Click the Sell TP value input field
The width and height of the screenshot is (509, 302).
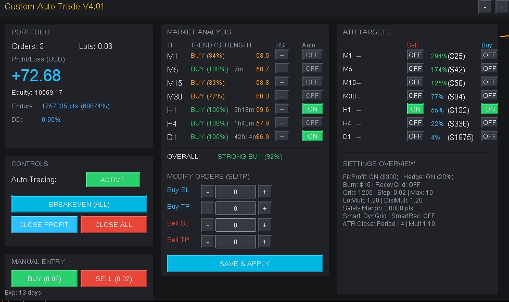coord(235,242)
